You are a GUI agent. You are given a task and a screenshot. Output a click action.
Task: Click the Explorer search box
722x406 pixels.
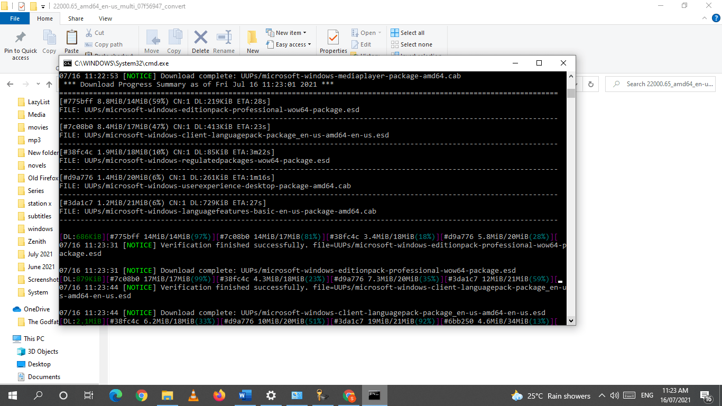pos(661,84)
